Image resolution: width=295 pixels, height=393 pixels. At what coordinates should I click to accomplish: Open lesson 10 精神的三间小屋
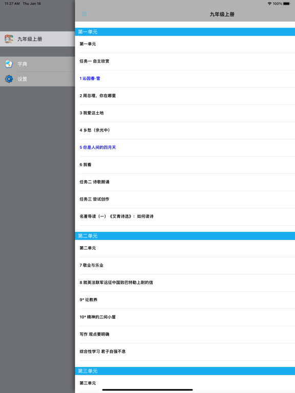click(185, 317)
